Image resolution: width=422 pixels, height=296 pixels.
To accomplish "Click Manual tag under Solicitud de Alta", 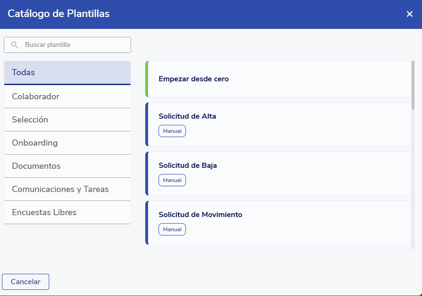I will tap(172, 131).
